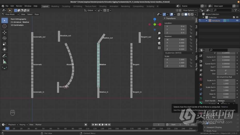Image resolution: width=240 pixels, height=135 pixels.
Task: Open the Bone properties tab icon
Action: point(201,103)
